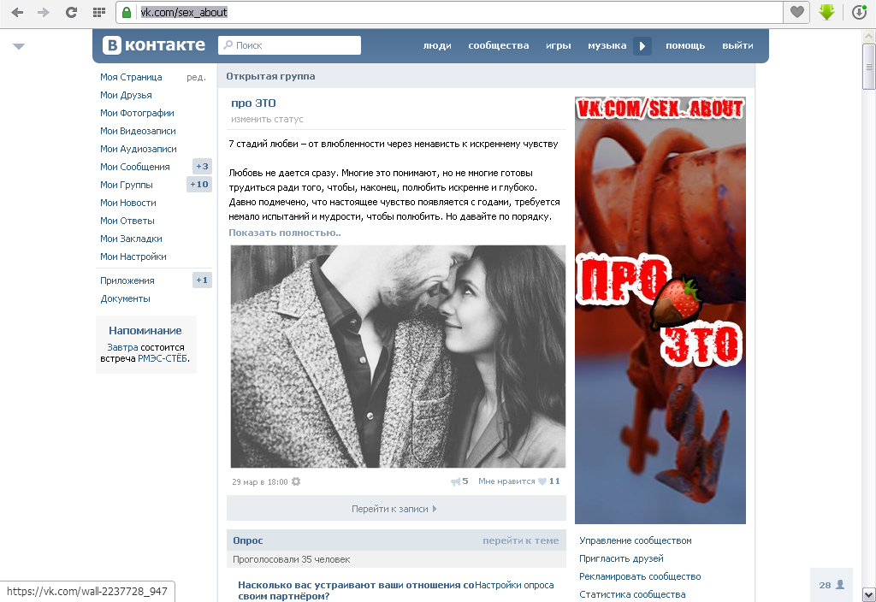Click Мне нравится on the post
This screenshot has width=876, height=602.
click(x=506, y=481)
